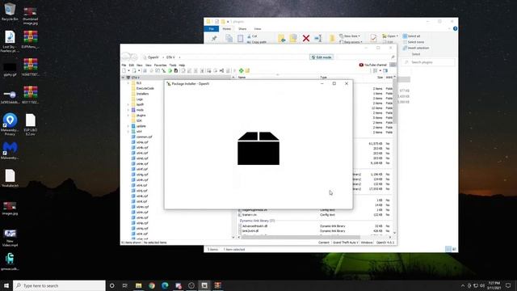Click the green play-arrow toolbar icon in OpenIV
517x291 pixels.
click(170, 70)
